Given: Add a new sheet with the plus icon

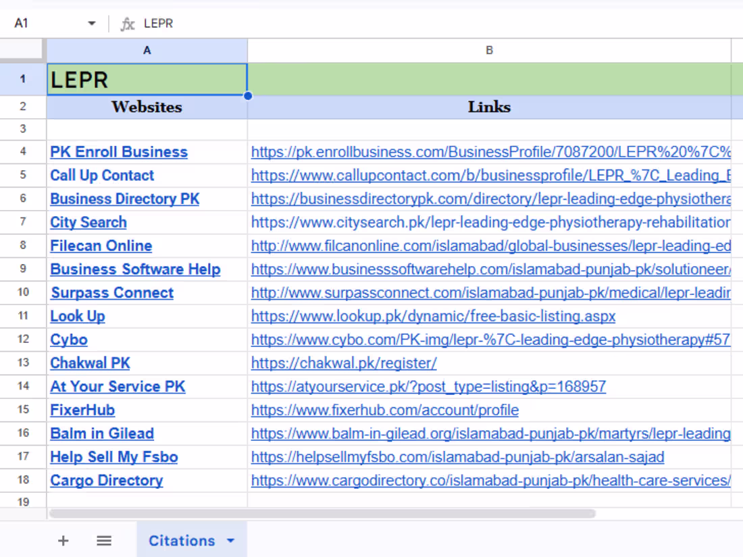Looking at the screenshot, I should tap(63, 540).
